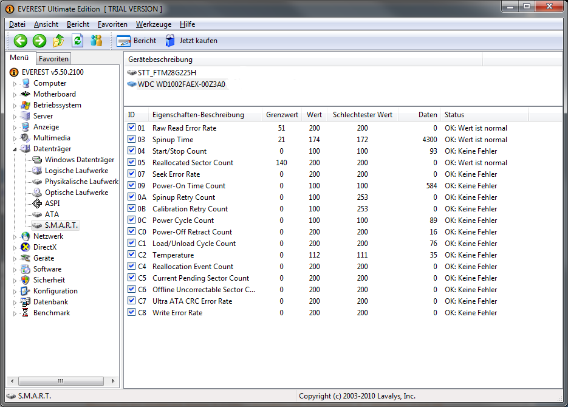The image size is (568, 407).
Task: Click the STT_FTM28G225H drive icon
Action: [x=132, y=72]
